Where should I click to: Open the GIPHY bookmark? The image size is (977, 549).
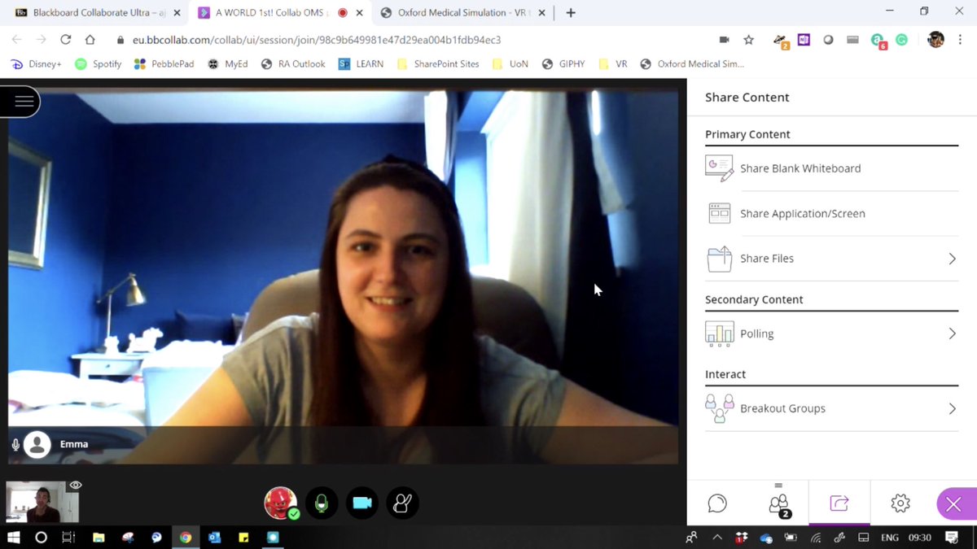tap(563, 64)
